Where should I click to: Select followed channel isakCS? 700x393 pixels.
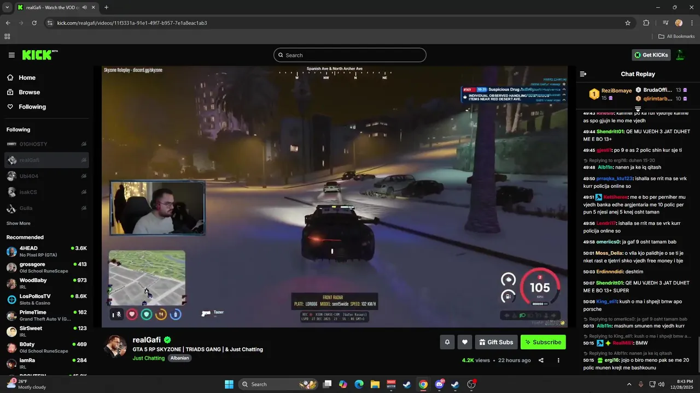(x=46, y=192)
